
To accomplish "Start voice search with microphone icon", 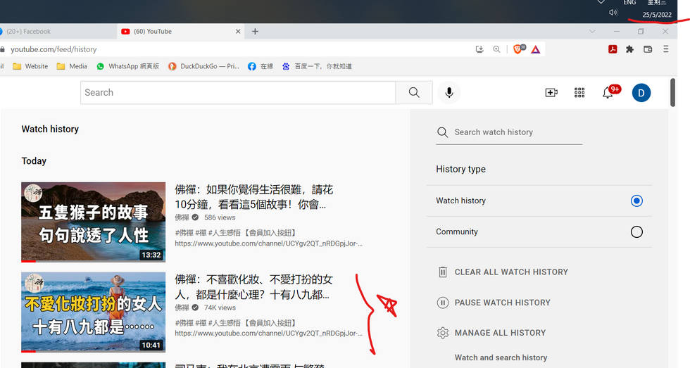I will pyautogui.click(x=449, y=92).
